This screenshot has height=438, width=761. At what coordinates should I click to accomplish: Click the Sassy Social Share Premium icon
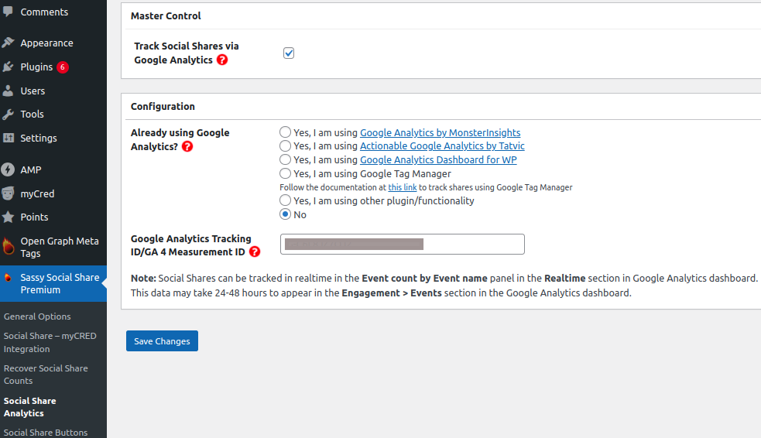point(8,278)
